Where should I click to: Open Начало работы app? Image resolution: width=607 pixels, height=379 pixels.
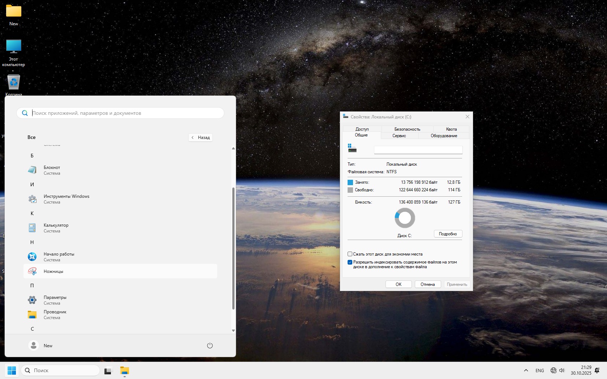click(59, 257)
